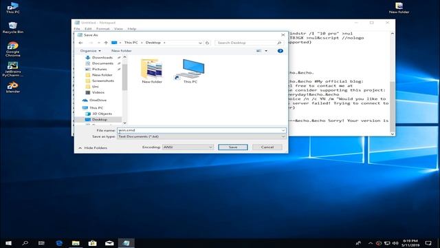Switch to Notepad taskbar button
The width and height of the screenshot is (440, 248).
click(x=126, y=243)
